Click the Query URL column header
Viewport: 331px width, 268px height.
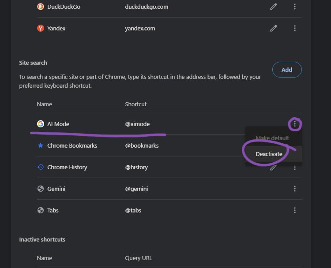point(139,258)
